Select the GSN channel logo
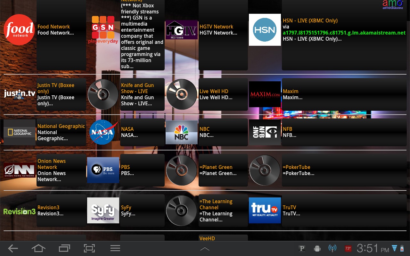 point(103,30)
